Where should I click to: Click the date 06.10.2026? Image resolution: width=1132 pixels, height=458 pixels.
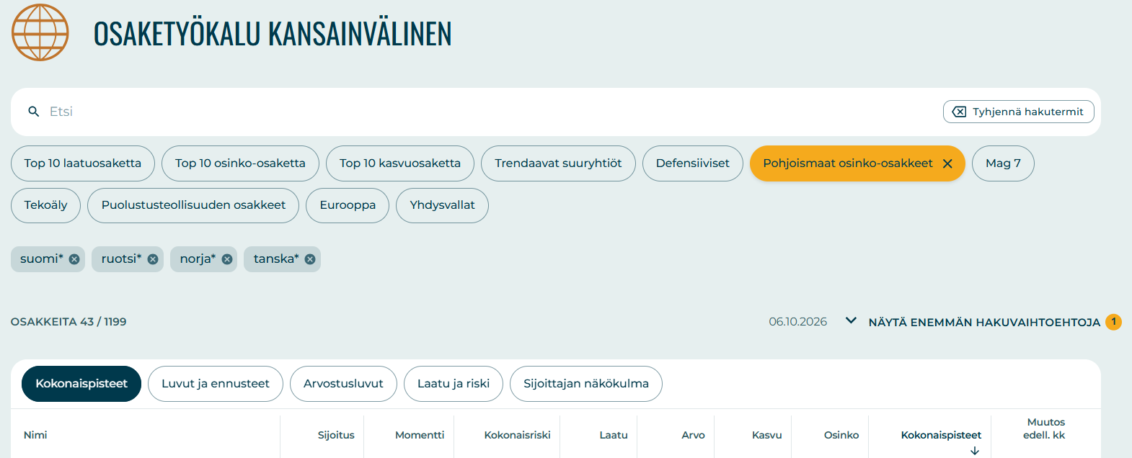pos(797,322)
